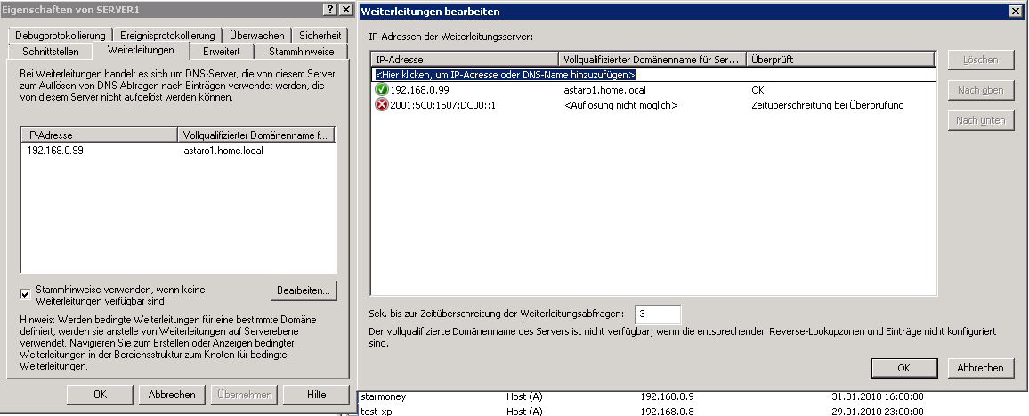Toggle the Stammhinweise verwenden checkbox
Image resolution: width=1029 pixels, height=416 pixels.
pos(25,294)
